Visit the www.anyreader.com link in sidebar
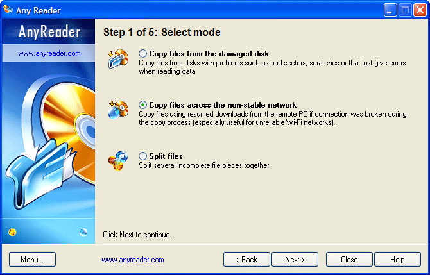 coord(49,53)
